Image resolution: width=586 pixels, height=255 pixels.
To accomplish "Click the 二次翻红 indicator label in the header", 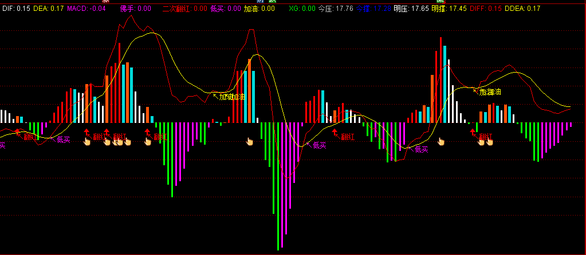I will point(184,9).
